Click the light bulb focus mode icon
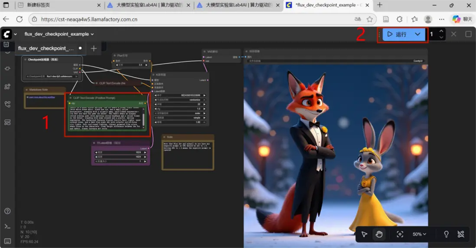Viewport: 476px width, 248px height. [446, 234]
